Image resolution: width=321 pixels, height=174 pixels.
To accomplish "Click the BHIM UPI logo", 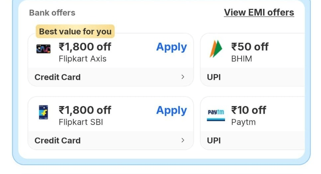I will pos(216,49).
